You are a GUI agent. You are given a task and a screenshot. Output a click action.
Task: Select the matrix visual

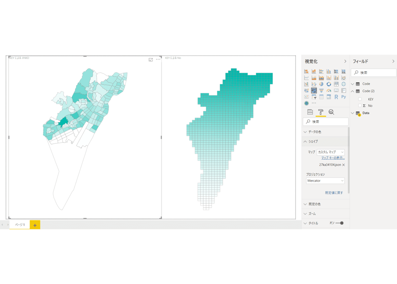329,97
